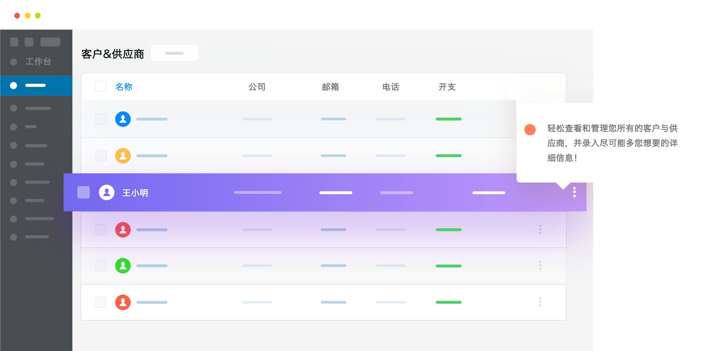This screenshot has width=707, height=351.
Task: Check the box in the orange avatar row
Action: pyautogui.click(x=101, y=156)
